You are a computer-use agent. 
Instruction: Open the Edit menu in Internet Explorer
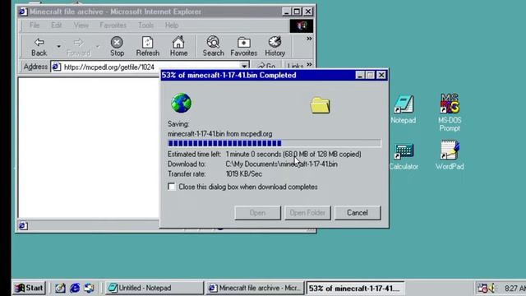(x=56, y=25)
